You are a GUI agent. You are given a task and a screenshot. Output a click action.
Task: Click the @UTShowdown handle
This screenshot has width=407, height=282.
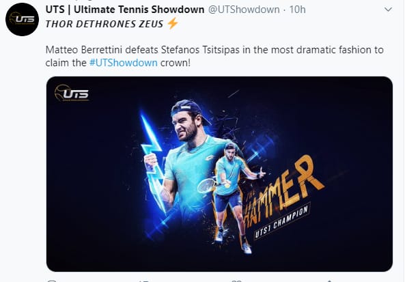[244, 10]
